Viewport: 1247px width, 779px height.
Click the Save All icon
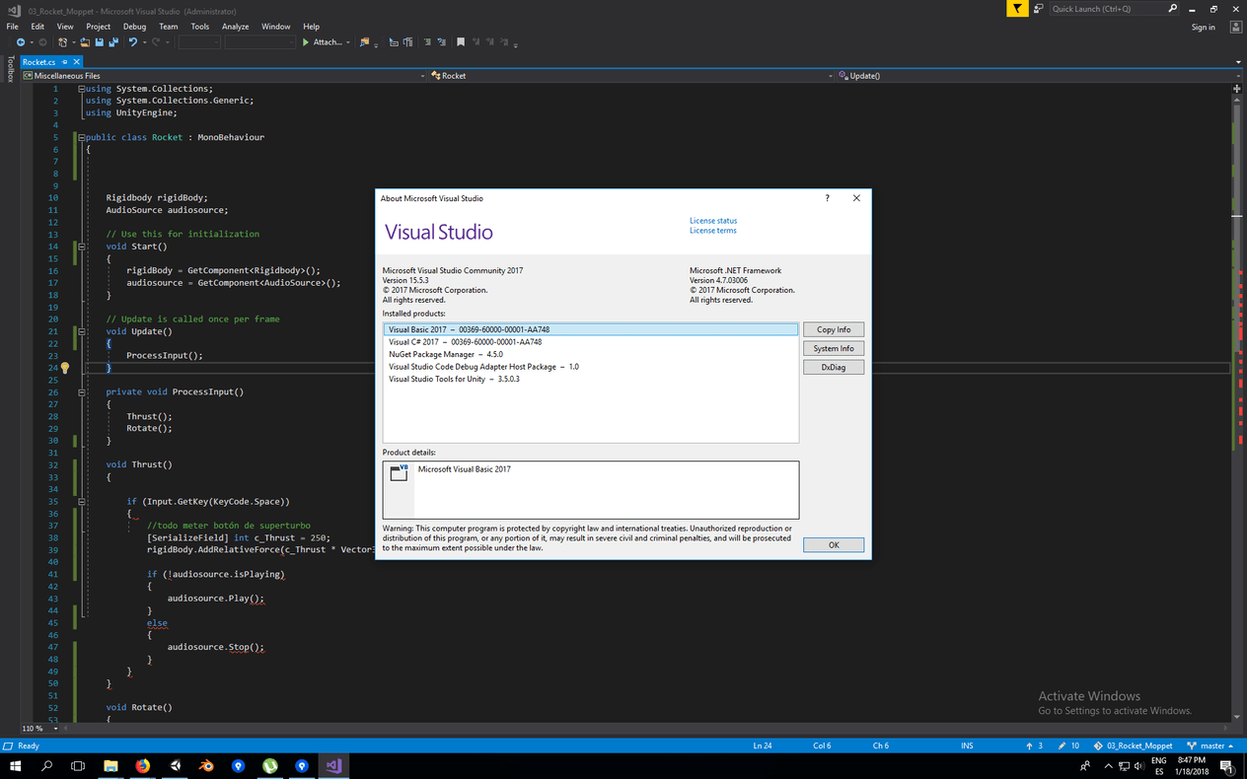pyautogui.click(x=114, y=41)
